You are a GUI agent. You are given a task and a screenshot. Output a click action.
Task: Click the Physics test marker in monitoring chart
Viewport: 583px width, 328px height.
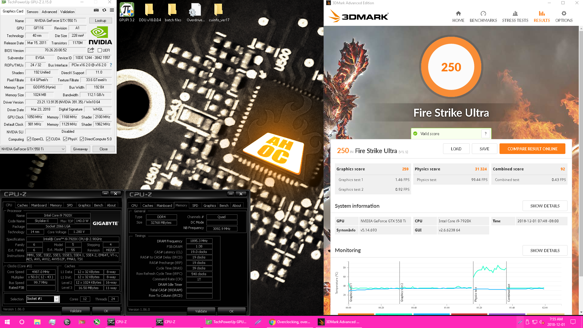click(x=476, y=294)
